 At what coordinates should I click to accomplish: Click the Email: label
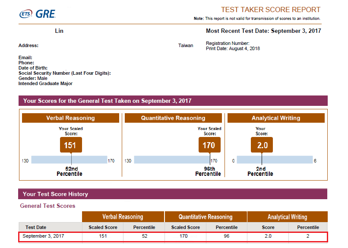click(x=25, y=57)
